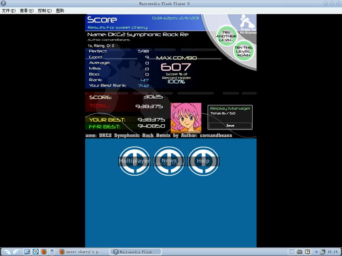The image size is (342, 256).
Task: Click the 16:14 system clock
Action: pos(333,251)
